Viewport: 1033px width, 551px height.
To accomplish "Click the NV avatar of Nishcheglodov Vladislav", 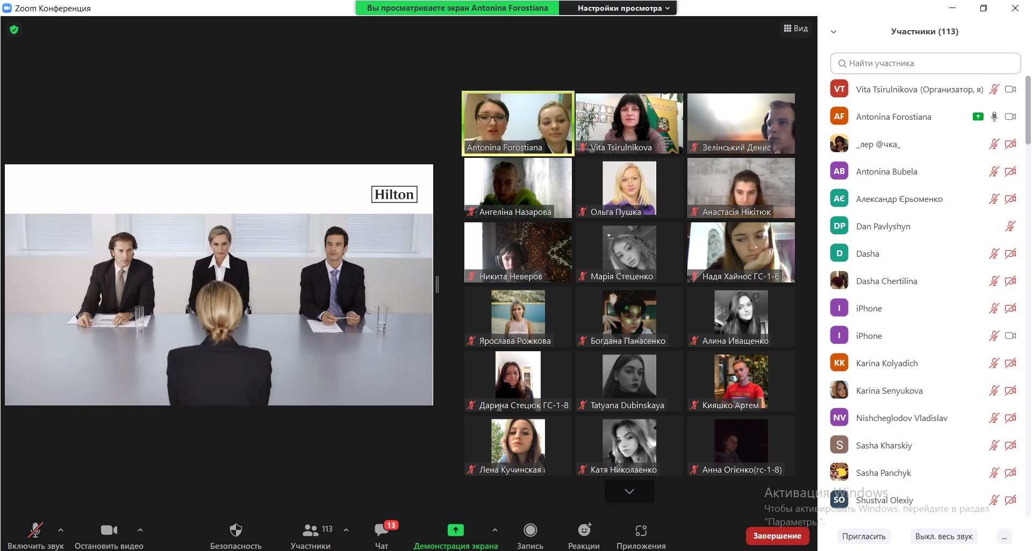I will pyautogui.click(x=839, y=418).
